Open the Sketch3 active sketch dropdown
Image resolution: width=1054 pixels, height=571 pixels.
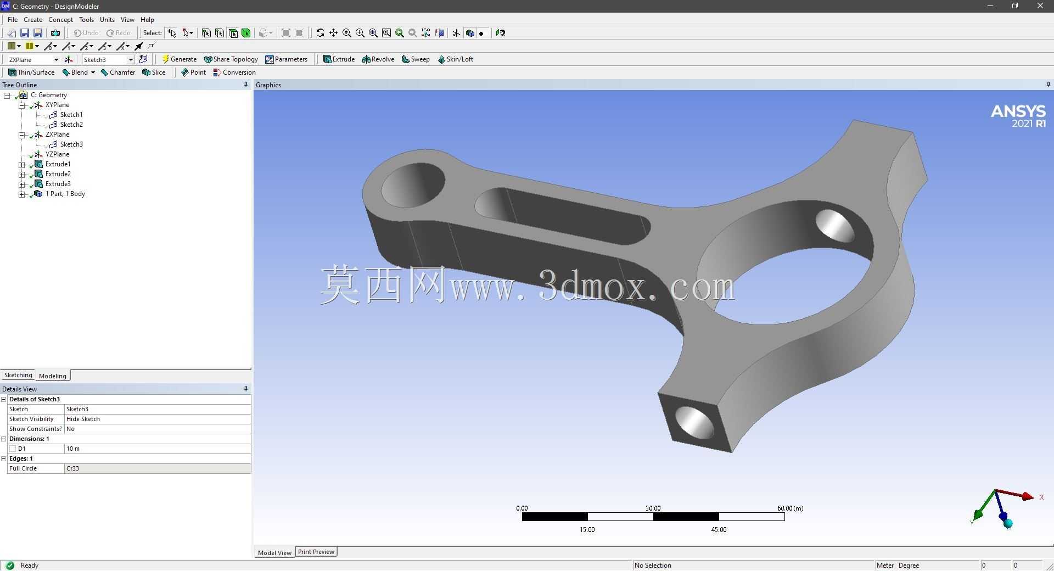coord(131,60)
